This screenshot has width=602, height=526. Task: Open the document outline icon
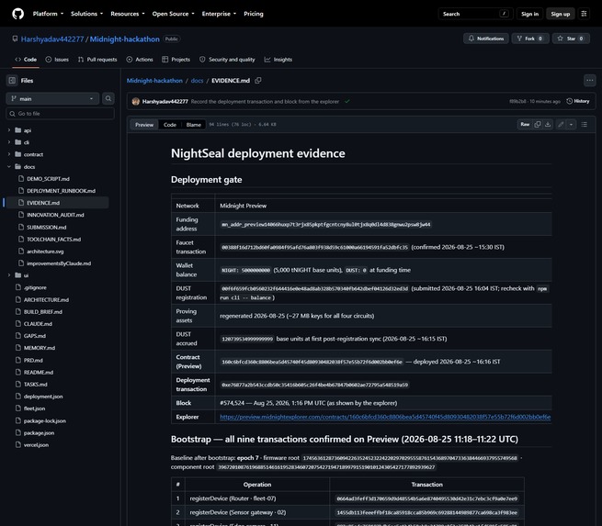pos(584,124)
